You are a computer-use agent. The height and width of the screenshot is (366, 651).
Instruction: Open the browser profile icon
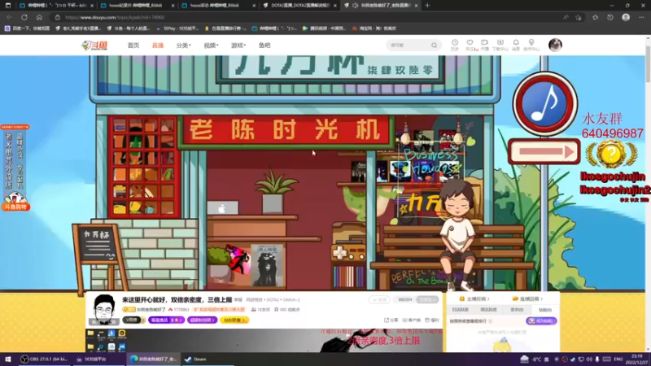click(x=626, y=17)
